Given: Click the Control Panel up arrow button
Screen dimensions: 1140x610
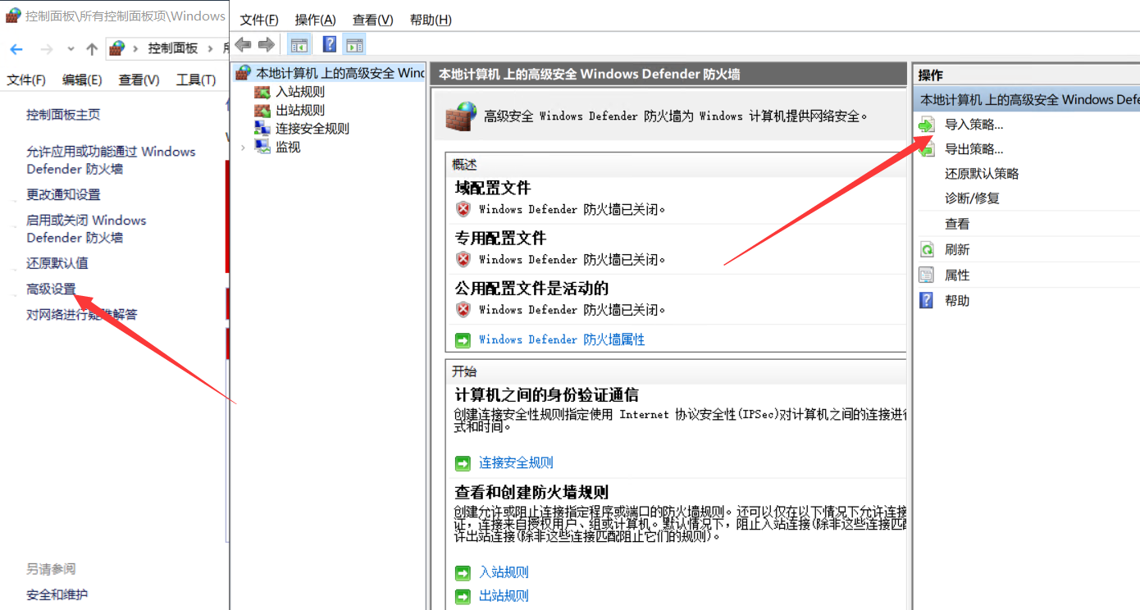Looking at the screenshot, I should 92,49.
